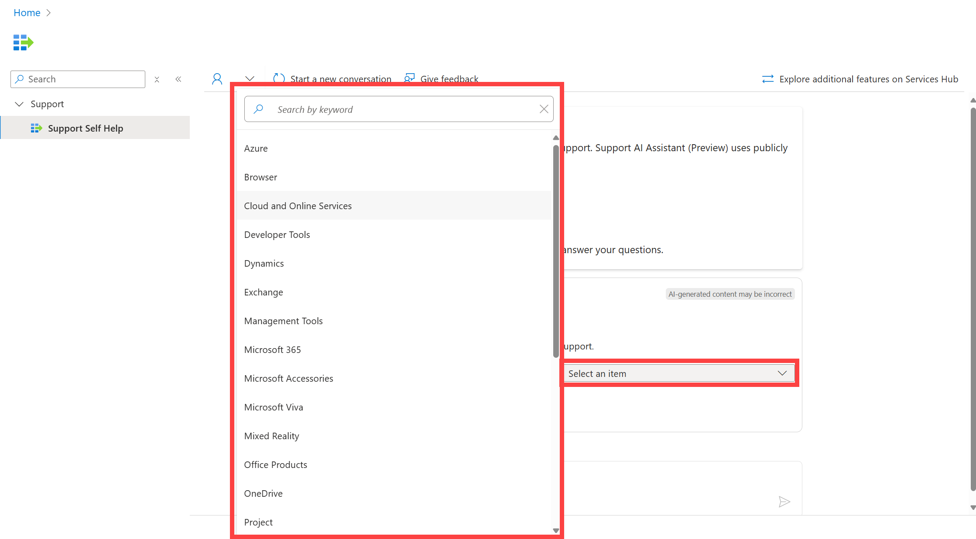Click the Explore additional features icon

tap(768, 79)
